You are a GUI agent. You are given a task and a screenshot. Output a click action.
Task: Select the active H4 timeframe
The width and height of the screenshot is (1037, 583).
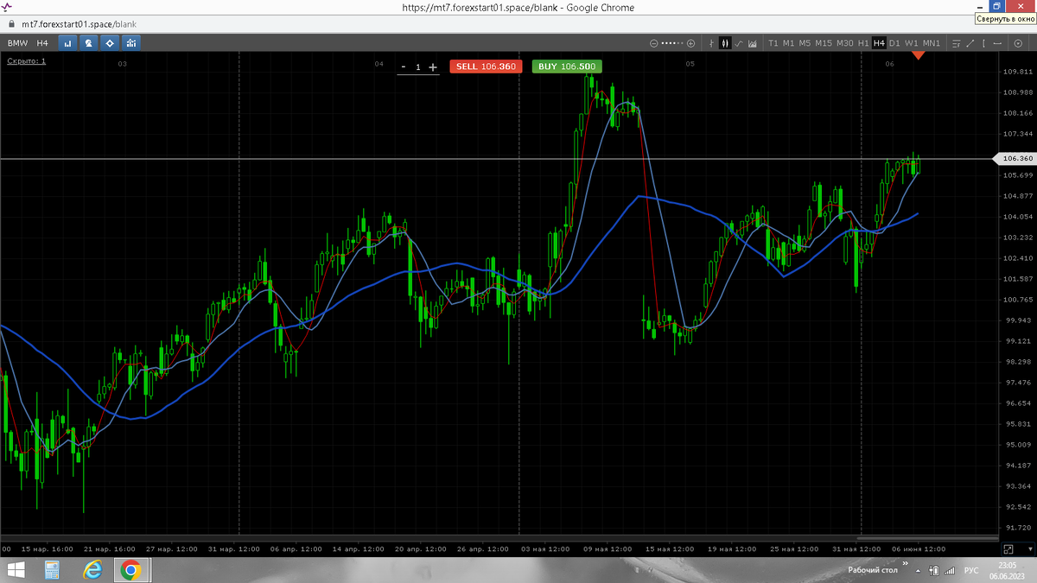[x=879, y=43]
